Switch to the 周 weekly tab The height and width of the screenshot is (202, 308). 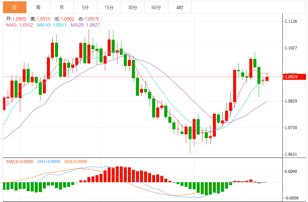click(38, 7)
